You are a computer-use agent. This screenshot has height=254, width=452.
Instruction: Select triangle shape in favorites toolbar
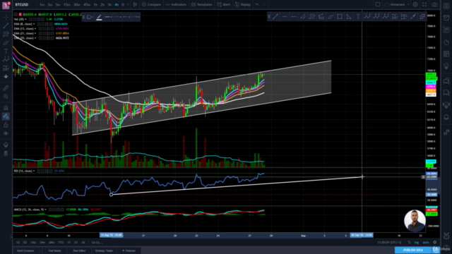tap(349, 17)
